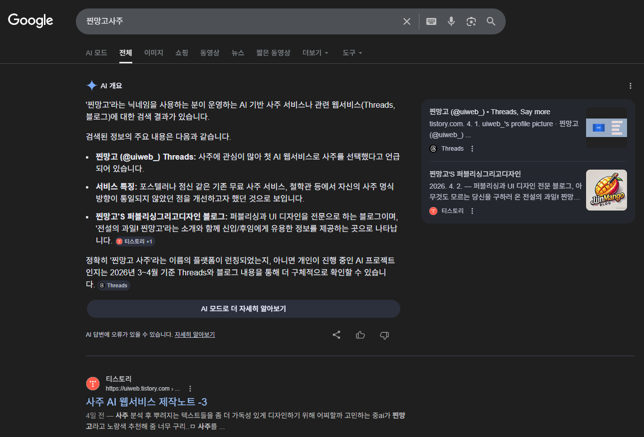Open more options beside 티스토리 source card

tap(472, 211)
